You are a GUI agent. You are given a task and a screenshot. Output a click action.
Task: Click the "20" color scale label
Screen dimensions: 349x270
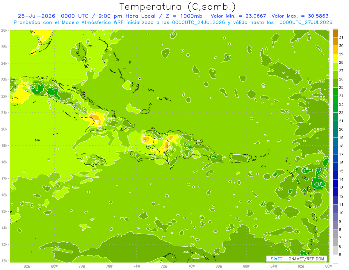pyautogui.click(x=341, y=129)
